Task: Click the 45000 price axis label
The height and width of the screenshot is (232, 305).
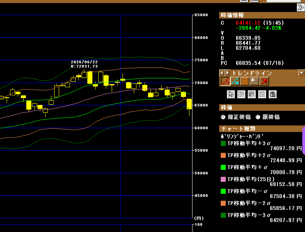Action: pyautogui.click(x=201, y=196)
